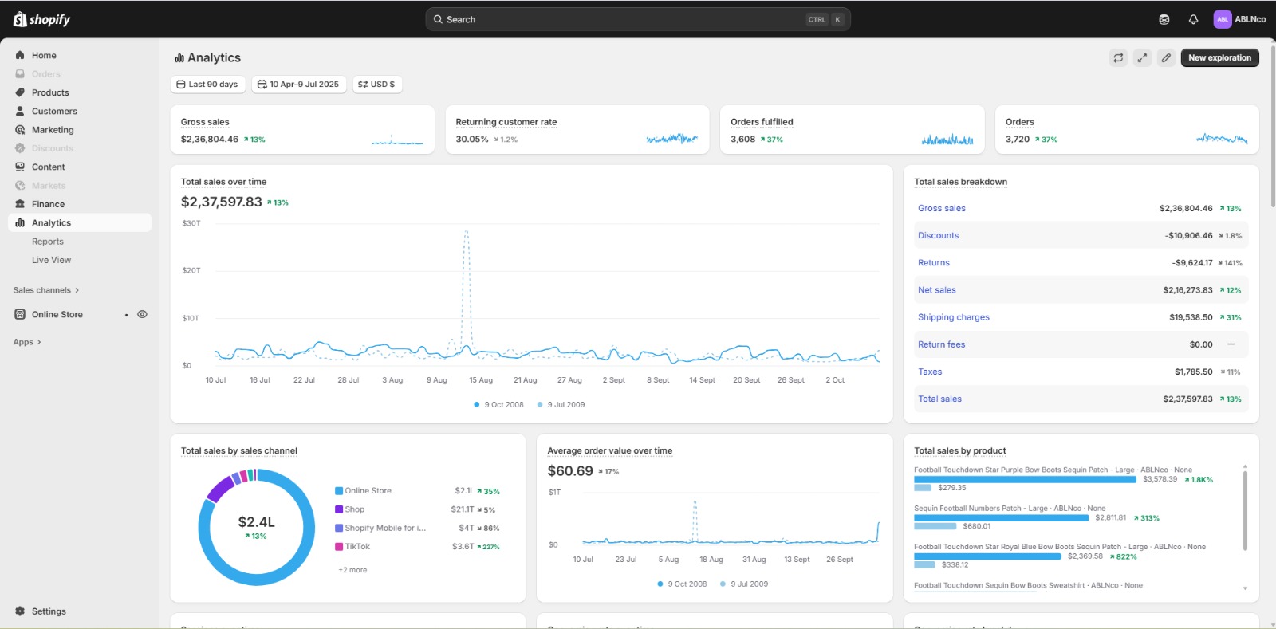Expand the Sales channels section

click(x=45, y=290)
